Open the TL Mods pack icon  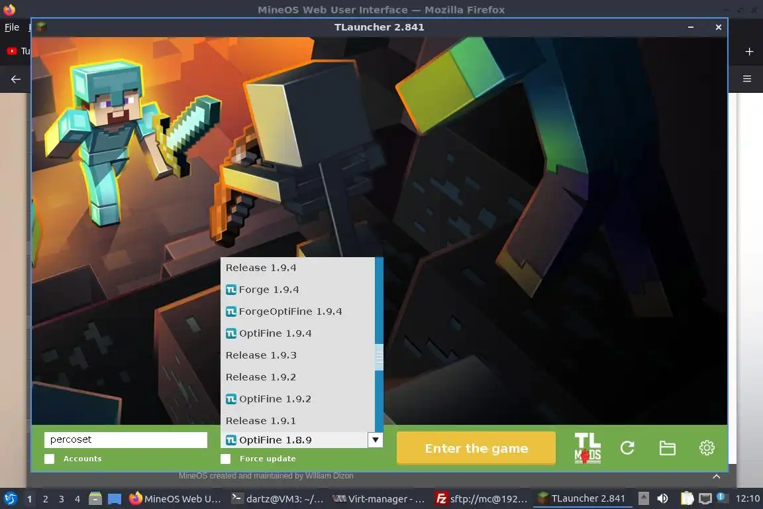coord(587,447)
